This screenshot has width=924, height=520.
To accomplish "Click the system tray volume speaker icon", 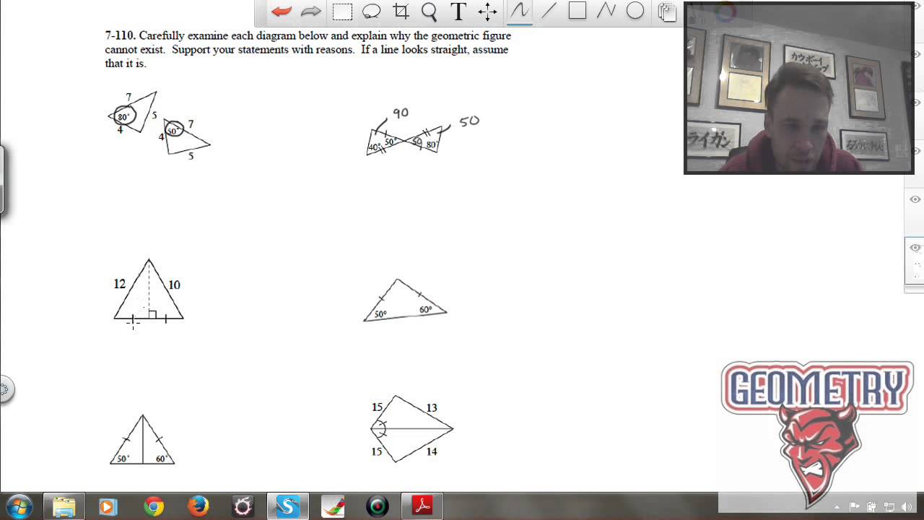I will pyautogui.click(x=907, y=507).
